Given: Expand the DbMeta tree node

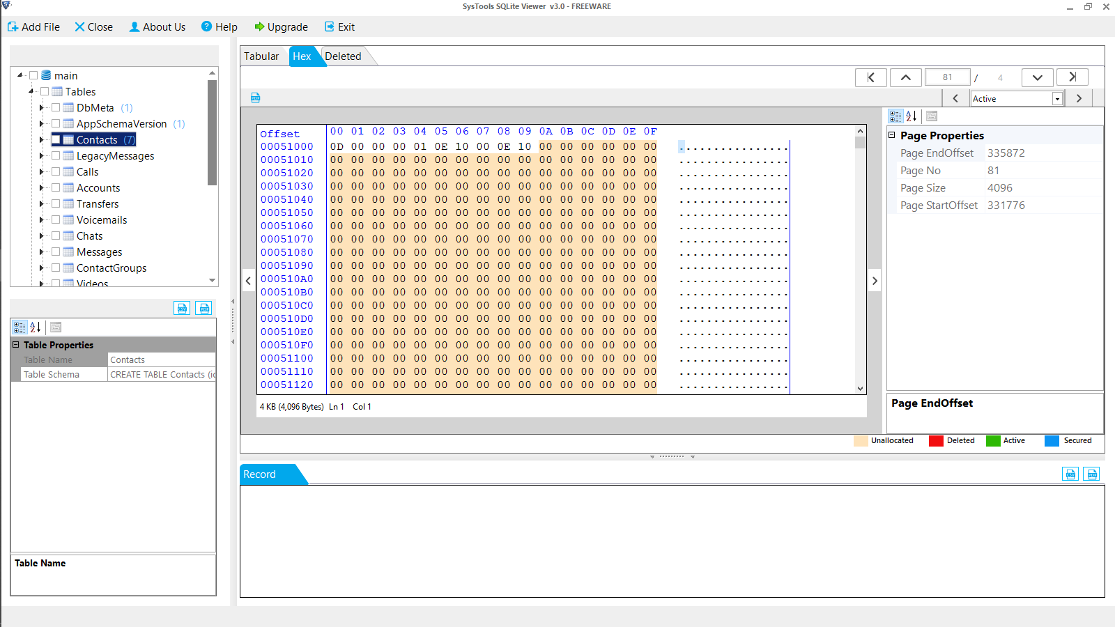Looking at the screenshot, I should (42, 107).
